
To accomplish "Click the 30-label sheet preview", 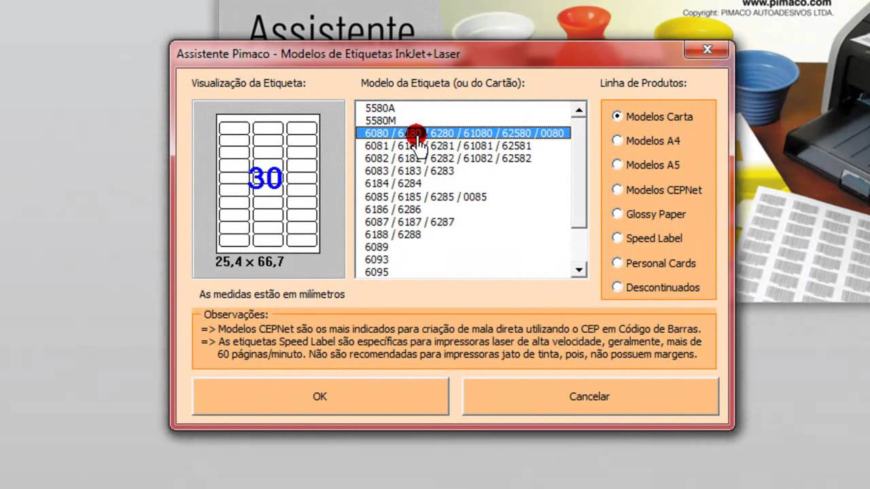I will [268, 183].
